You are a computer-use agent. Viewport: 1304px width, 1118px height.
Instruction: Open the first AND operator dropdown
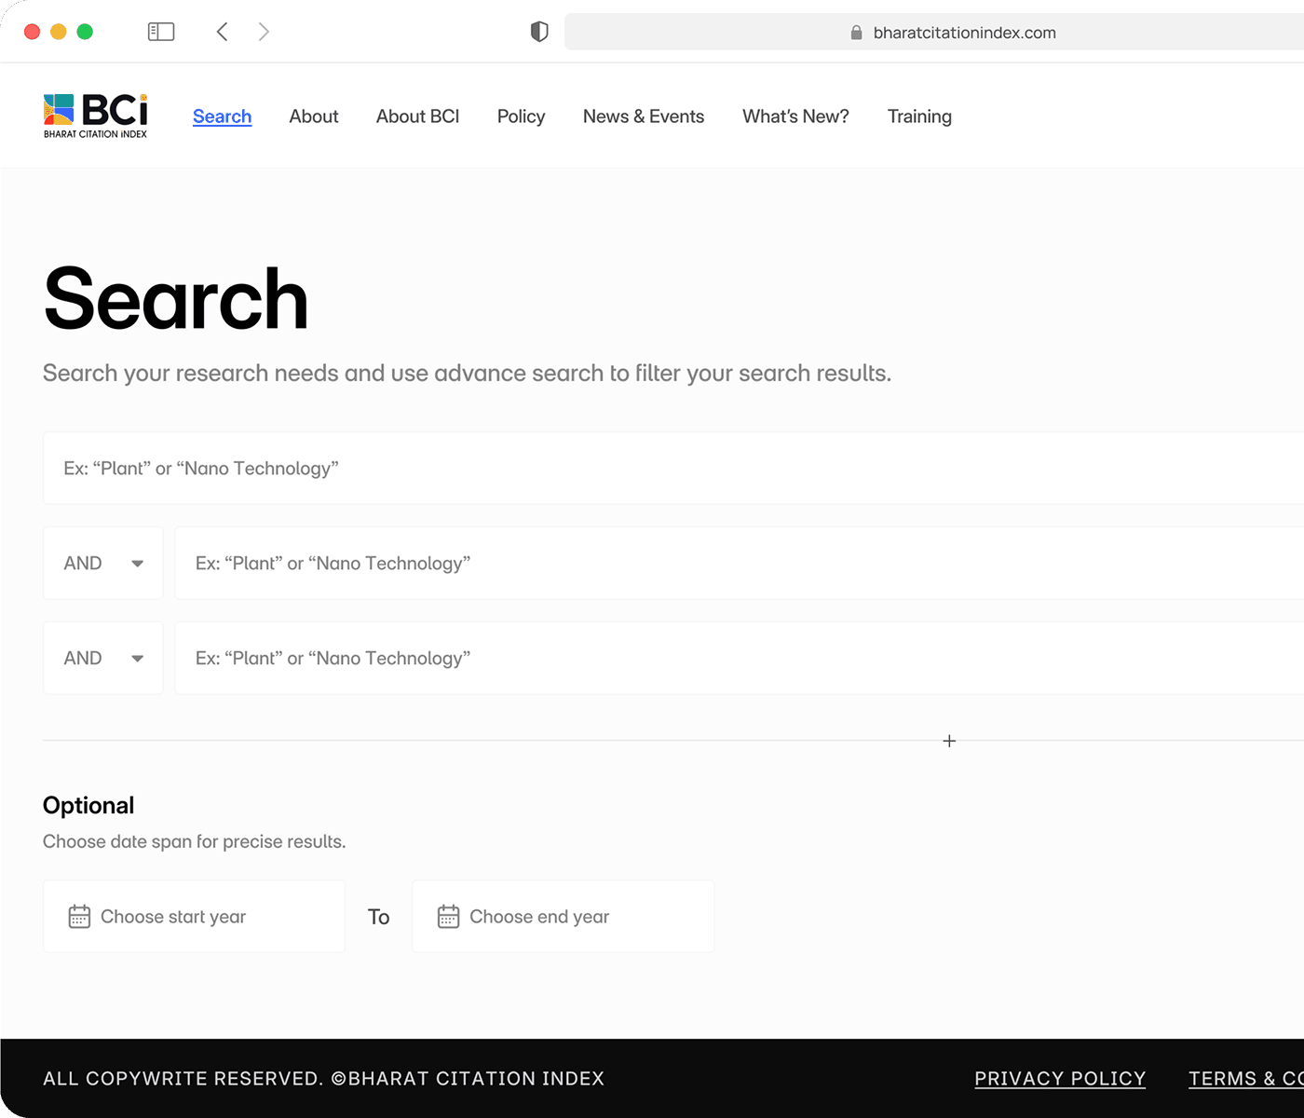[x=103, y=563]
